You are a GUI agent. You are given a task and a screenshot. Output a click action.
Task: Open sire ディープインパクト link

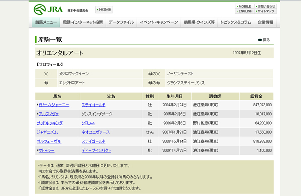pos(96,151)
